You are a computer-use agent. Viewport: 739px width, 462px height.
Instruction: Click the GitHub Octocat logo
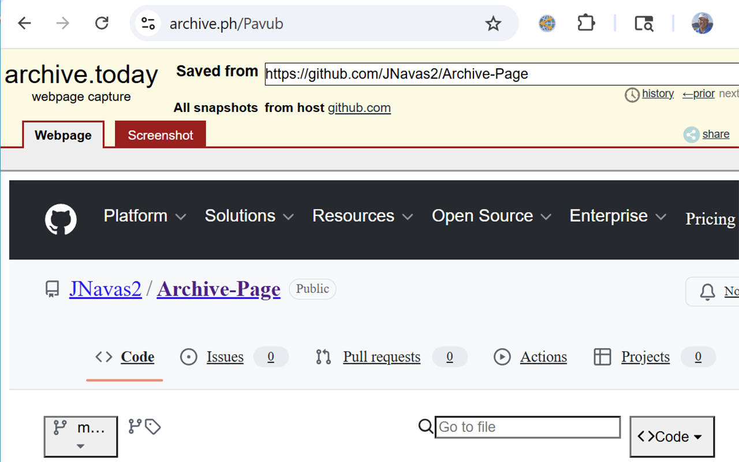tap(61, 219)
